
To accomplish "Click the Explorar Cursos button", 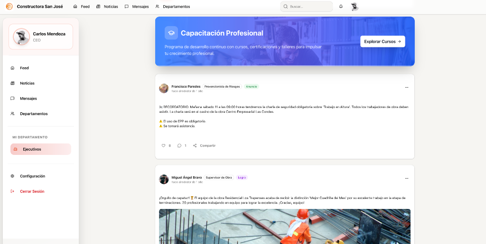I will [x=383, y=41].
